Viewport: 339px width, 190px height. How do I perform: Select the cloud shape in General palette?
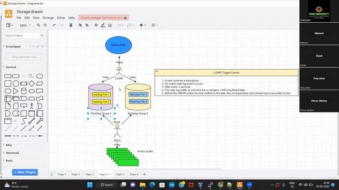point(32,91)
